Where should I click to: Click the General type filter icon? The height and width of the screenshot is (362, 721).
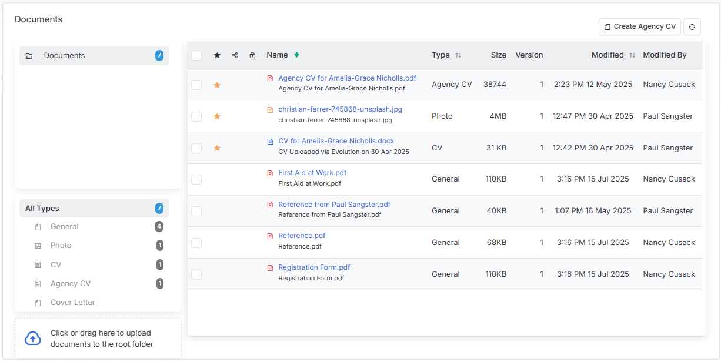pos(38,227)
